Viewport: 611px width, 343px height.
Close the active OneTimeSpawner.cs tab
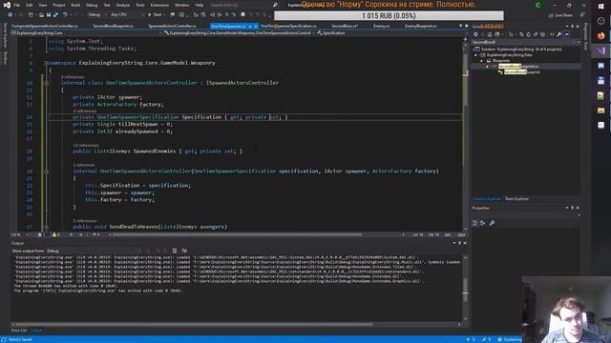pyautogui.click(x=256, y=26)
